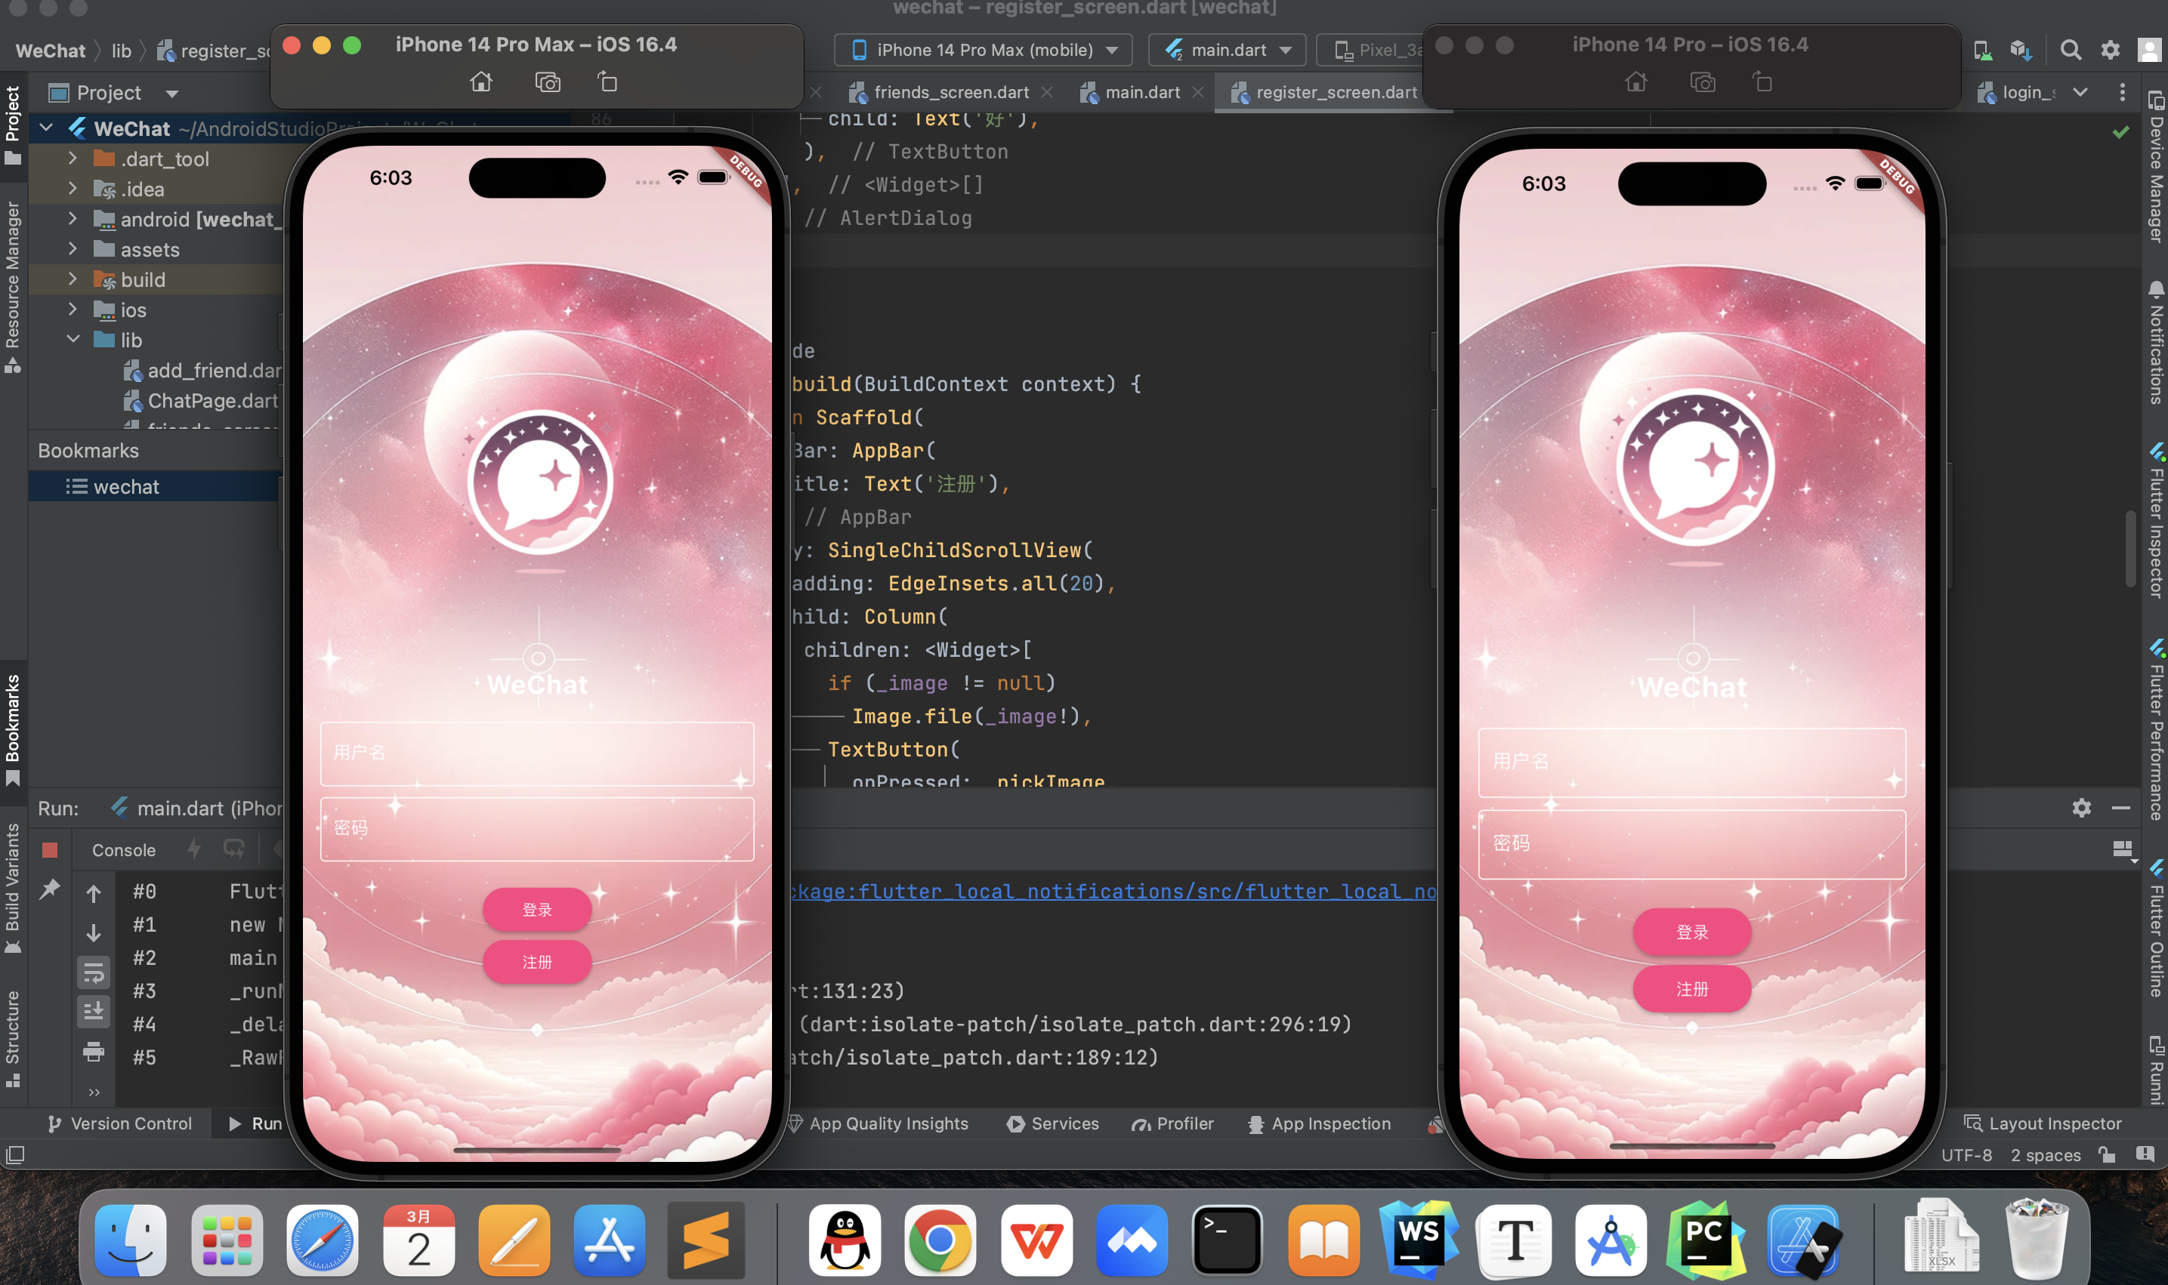The height and width of the screenshot is (1285, 2168).
Task: Toggle the Bookmarks tool window
Action: pos(12,727)
